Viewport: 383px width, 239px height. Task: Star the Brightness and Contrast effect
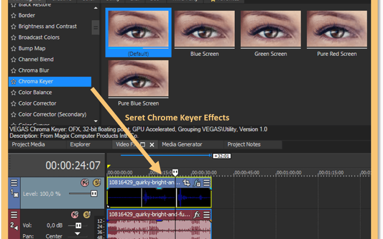[x=13, y=27]
